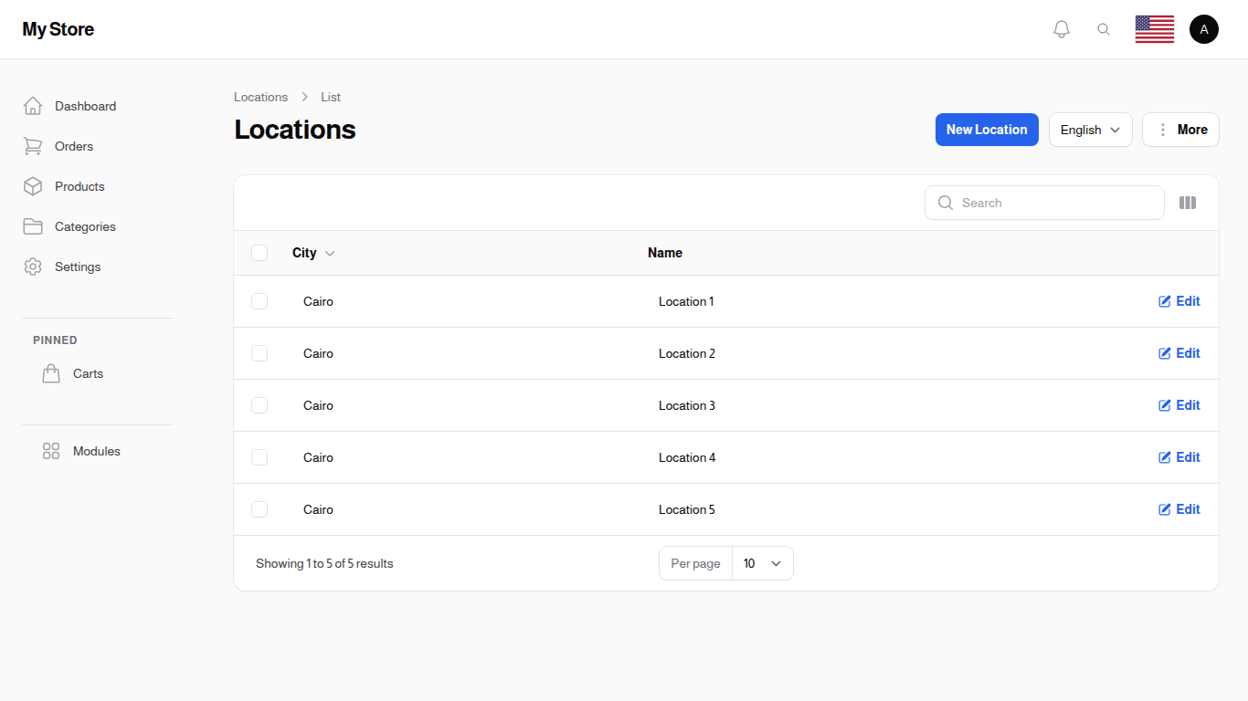Check the select-all checkbox in the table header
The height and width of the screenshot is (701, 1248).
coord(259,253)
